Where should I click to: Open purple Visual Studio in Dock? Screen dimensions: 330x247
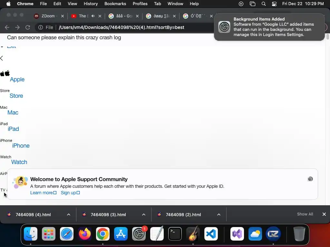(x=237, y=234)
